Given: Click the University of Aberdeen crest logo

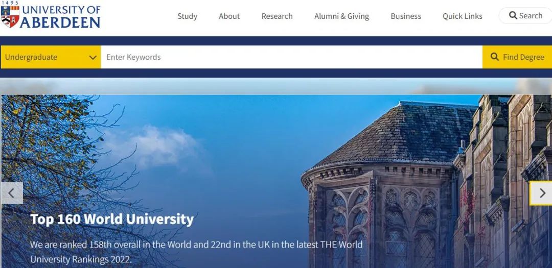Looking at the screenshot, I should click(10, 16).
